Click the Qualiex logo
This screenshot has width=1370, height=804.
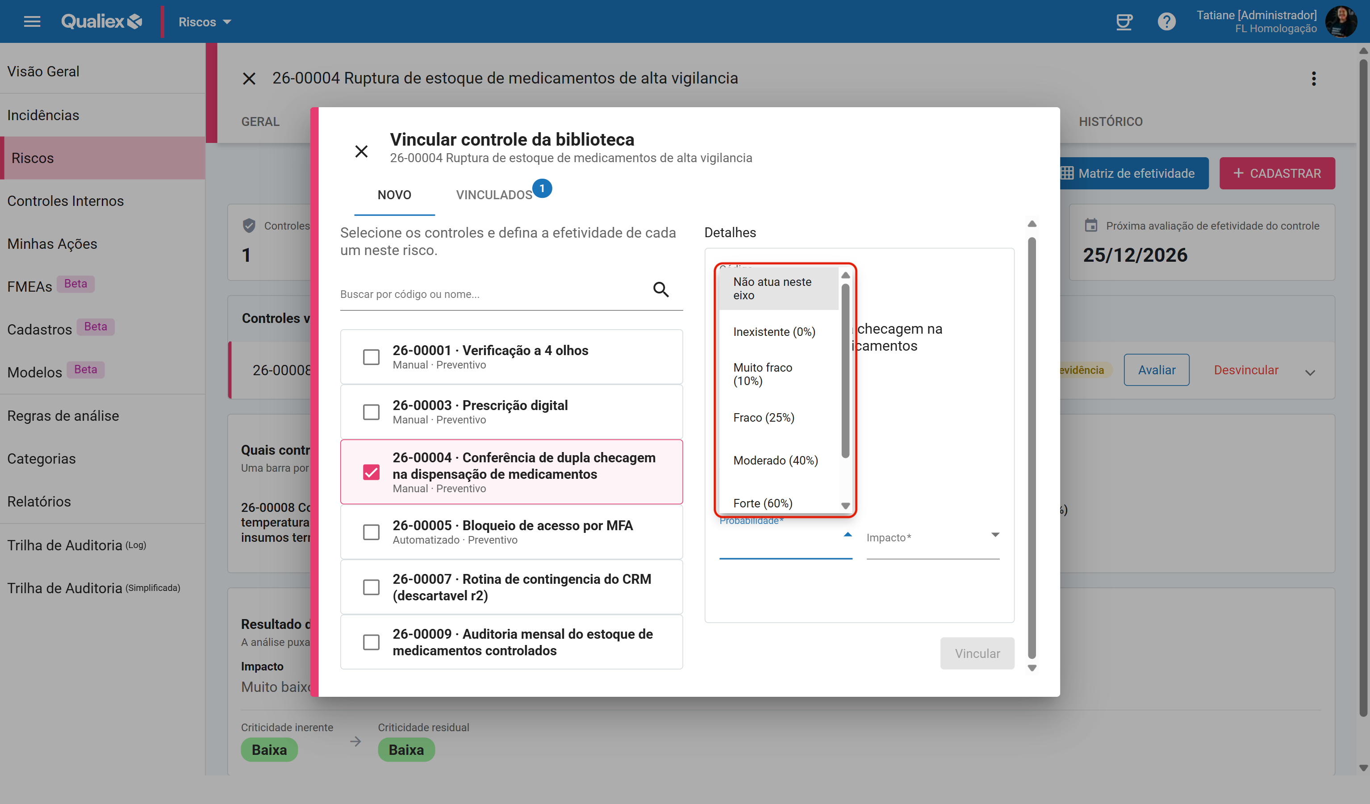pos(102,22)
